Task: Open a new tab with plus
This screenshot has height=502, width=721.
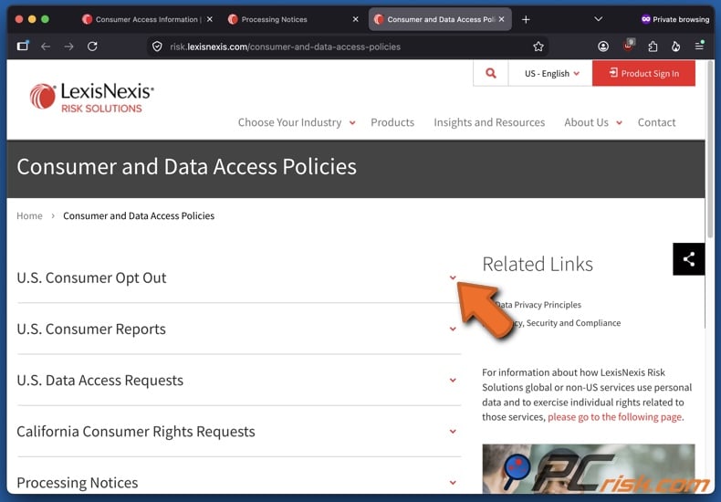Action: click(x=526, y=19)
